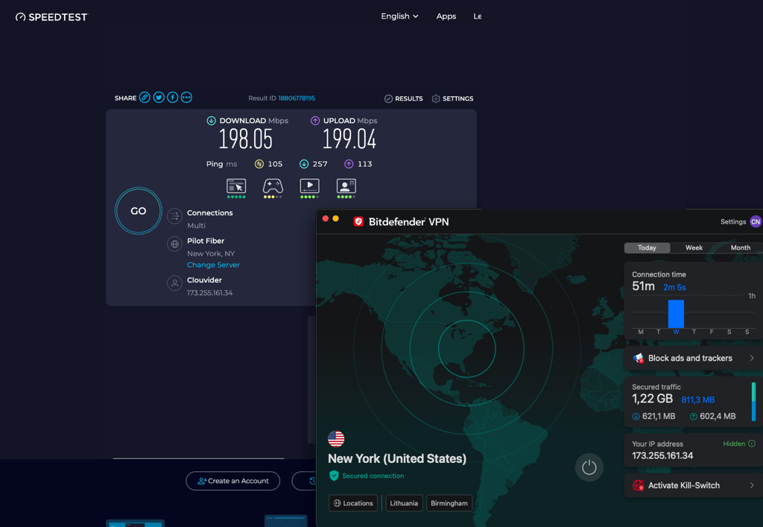Click the United States flag icon
Image resolution: width=763 pixels, height=527 pixels.
[336, 439]
